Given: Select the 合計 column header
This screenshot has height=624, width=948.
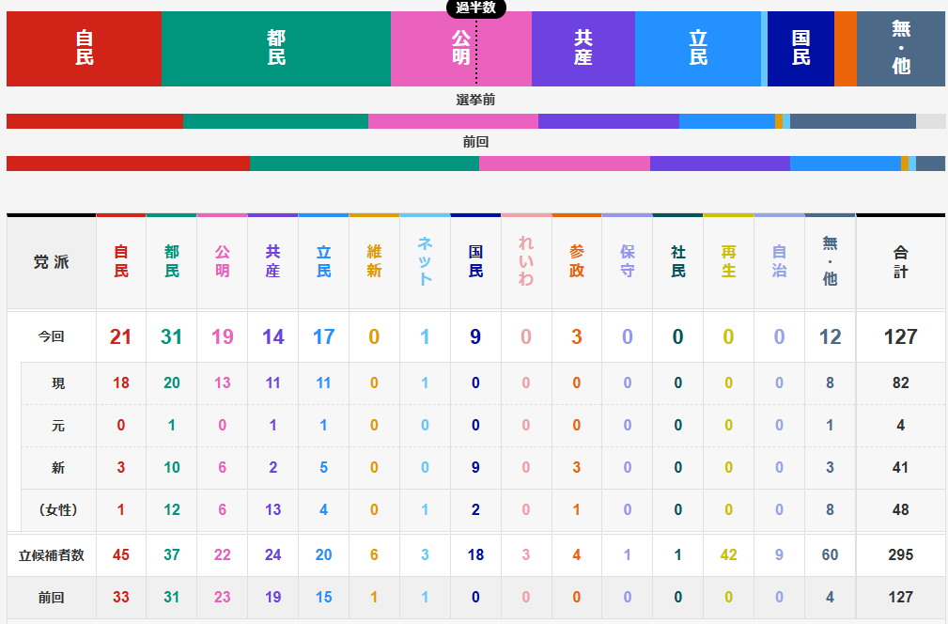Looking at the screenshot, I should point(901,261).
